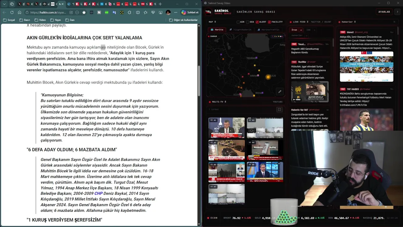403x227 pixels.
Task: Click the BRENT 76.92 ticker value
Action: (x=237, y=218)
